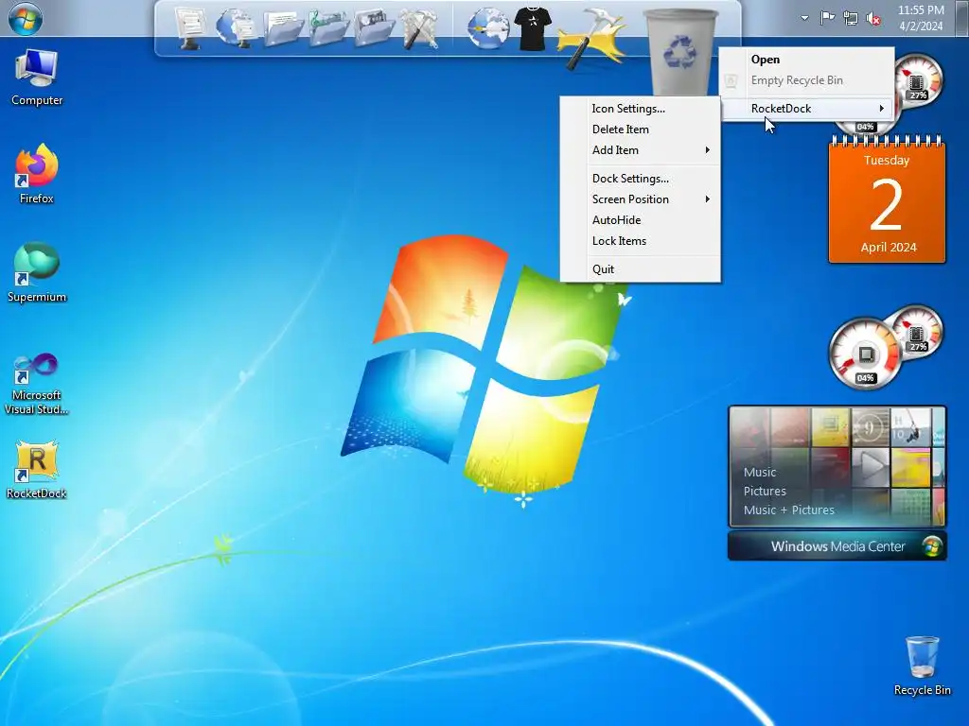This screenshot has width=969, height=726.
Task: Click the small 27% memory gauge
Action: click(916, 330)
